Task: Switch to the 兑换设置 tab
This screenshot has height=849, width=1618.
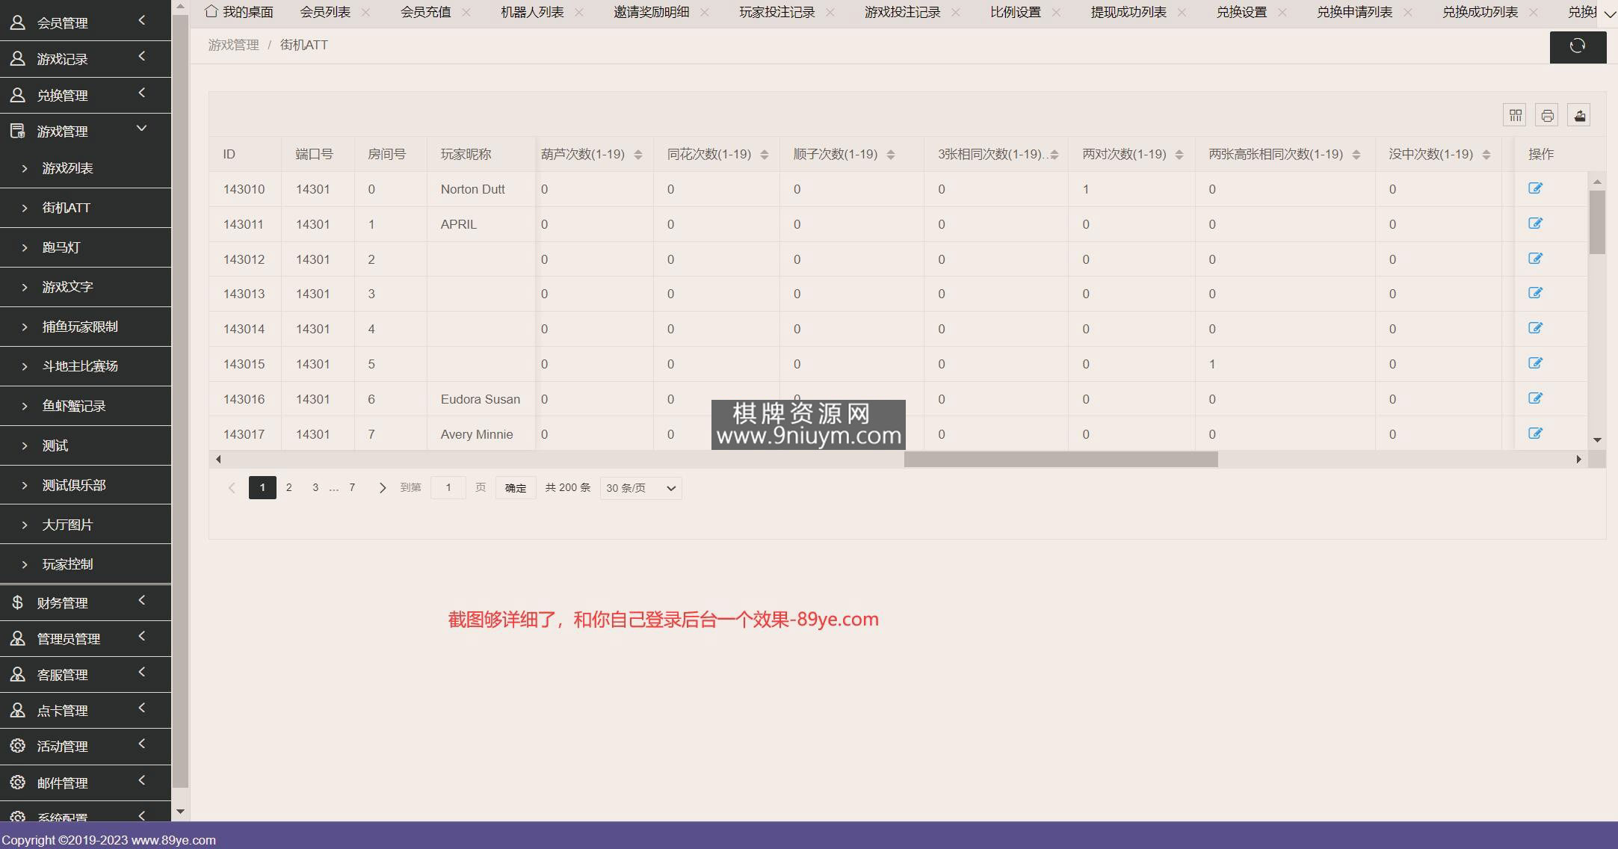Action: pos(1241,12)
